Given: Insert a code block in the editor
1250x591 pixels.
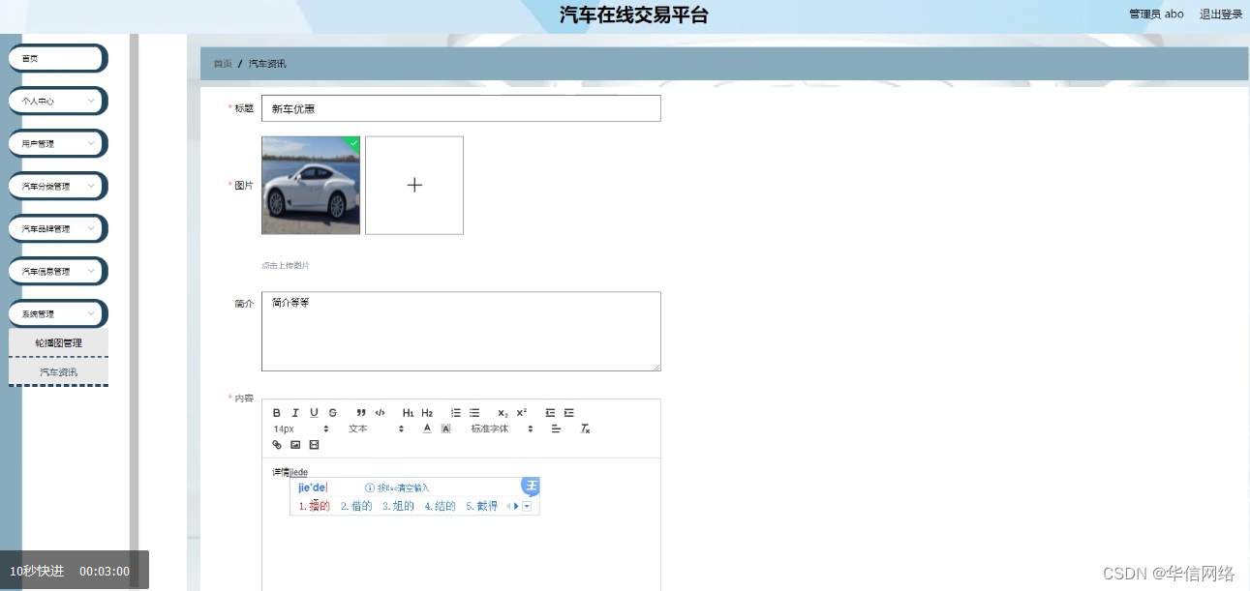Looking at the screenshot, I should pos(380,413).
